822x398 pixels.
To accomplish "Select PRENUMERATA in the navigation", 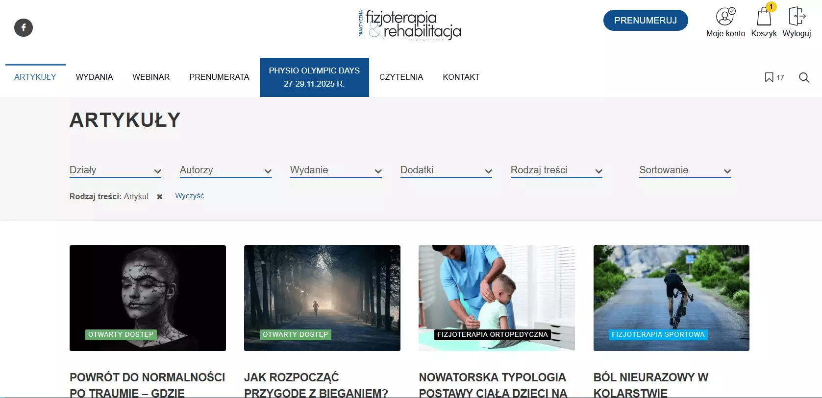I will pos(219,77).
